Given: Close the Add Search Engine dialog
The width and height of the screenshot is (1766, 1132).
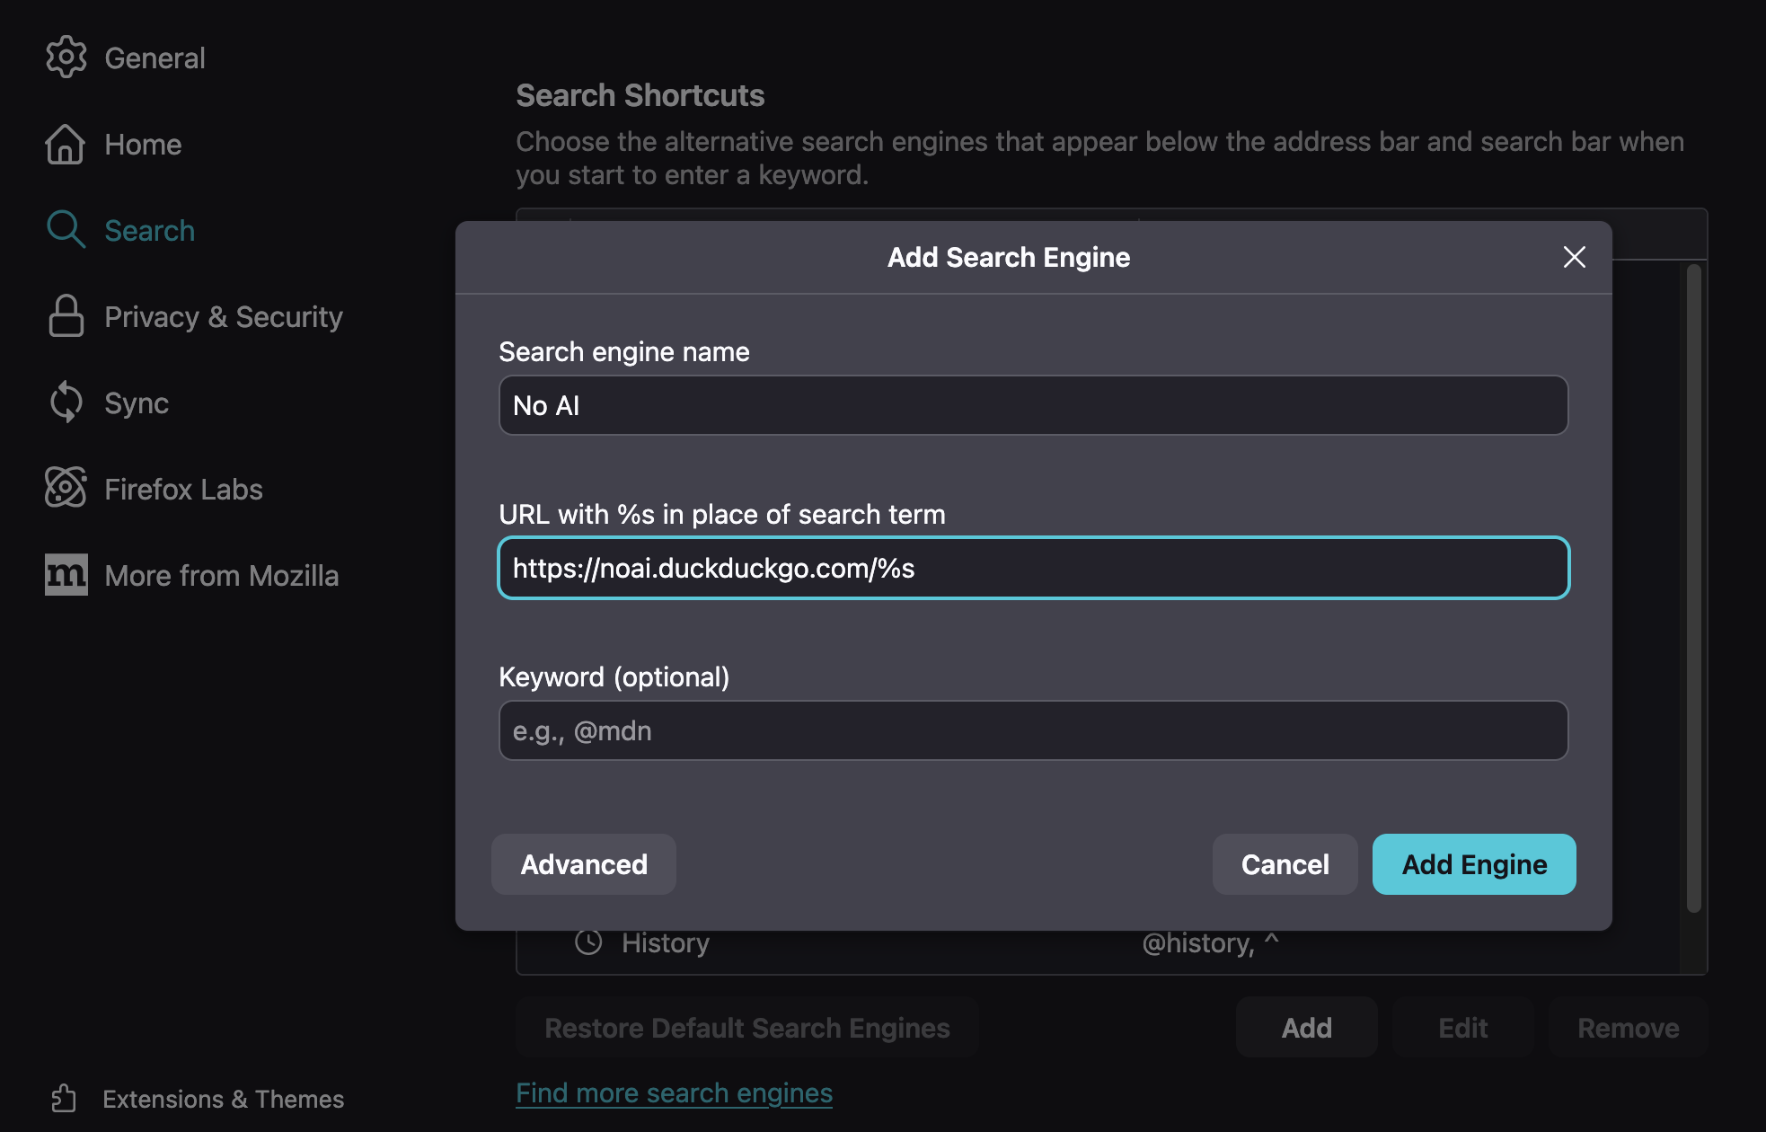Looking at the screenshot, I should [x=1574, y=257].
